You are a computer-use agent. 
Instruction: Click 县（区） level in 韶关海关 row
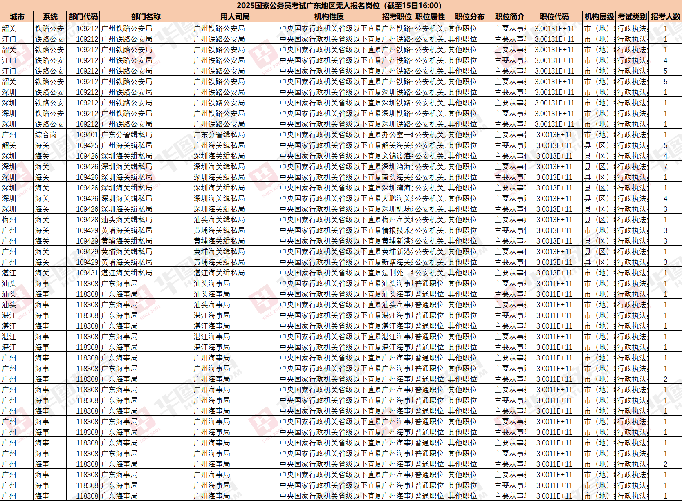tap(599, 145)
